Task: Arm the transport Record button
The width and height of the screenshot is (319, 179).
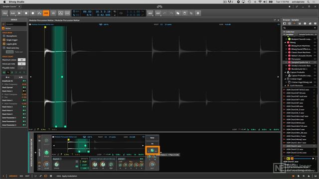Action: coord(33,13)
